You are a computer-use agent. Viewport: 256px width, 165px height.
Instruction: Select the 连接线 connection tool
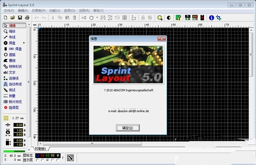(11, 78)
